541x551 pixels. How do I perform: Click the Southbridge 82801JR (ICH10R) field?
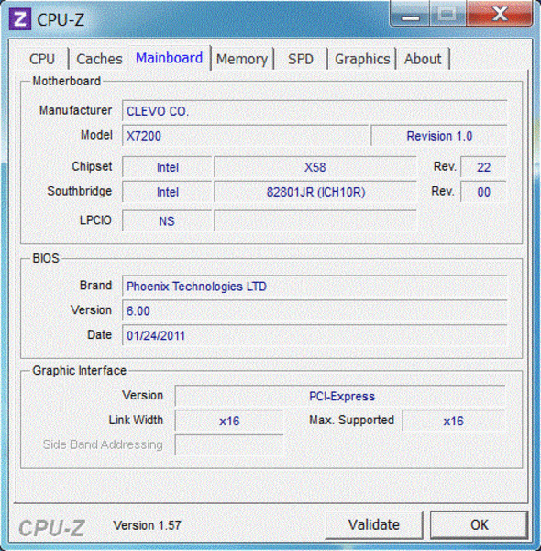click(315, 192)
